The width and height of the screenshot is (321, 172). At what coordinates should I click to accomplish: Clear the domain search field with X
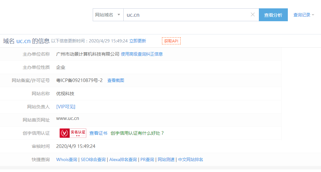tap(253, 14)
